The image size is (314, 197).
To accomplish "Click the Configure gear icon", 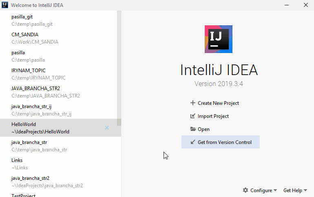I will point(245,190).
